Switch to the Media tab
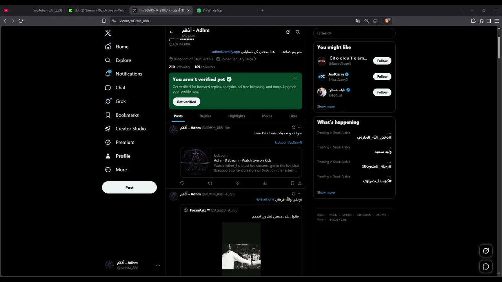This screenshot has height=282, width=502. coord(267,116)
